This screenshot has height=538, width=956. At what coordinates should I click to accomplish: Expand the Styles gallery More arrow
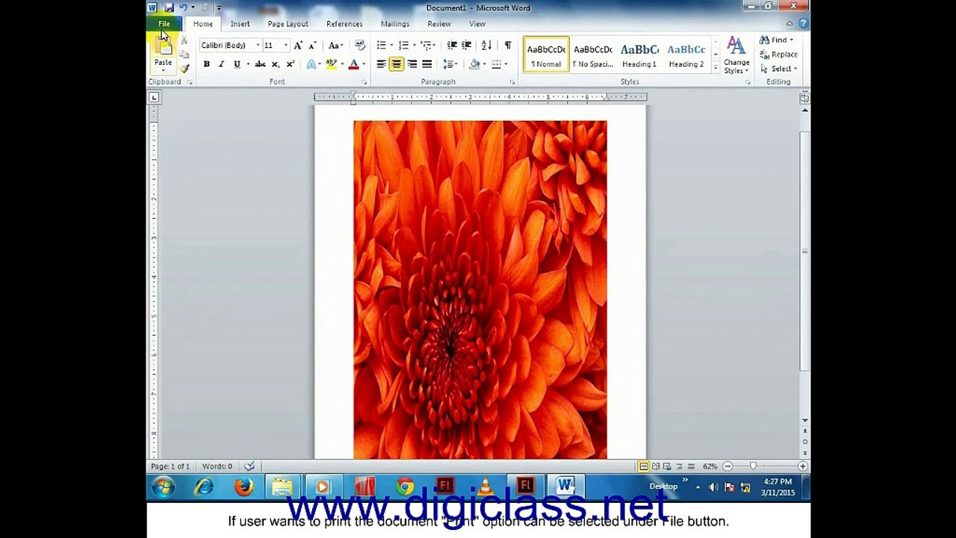point(716,68)
